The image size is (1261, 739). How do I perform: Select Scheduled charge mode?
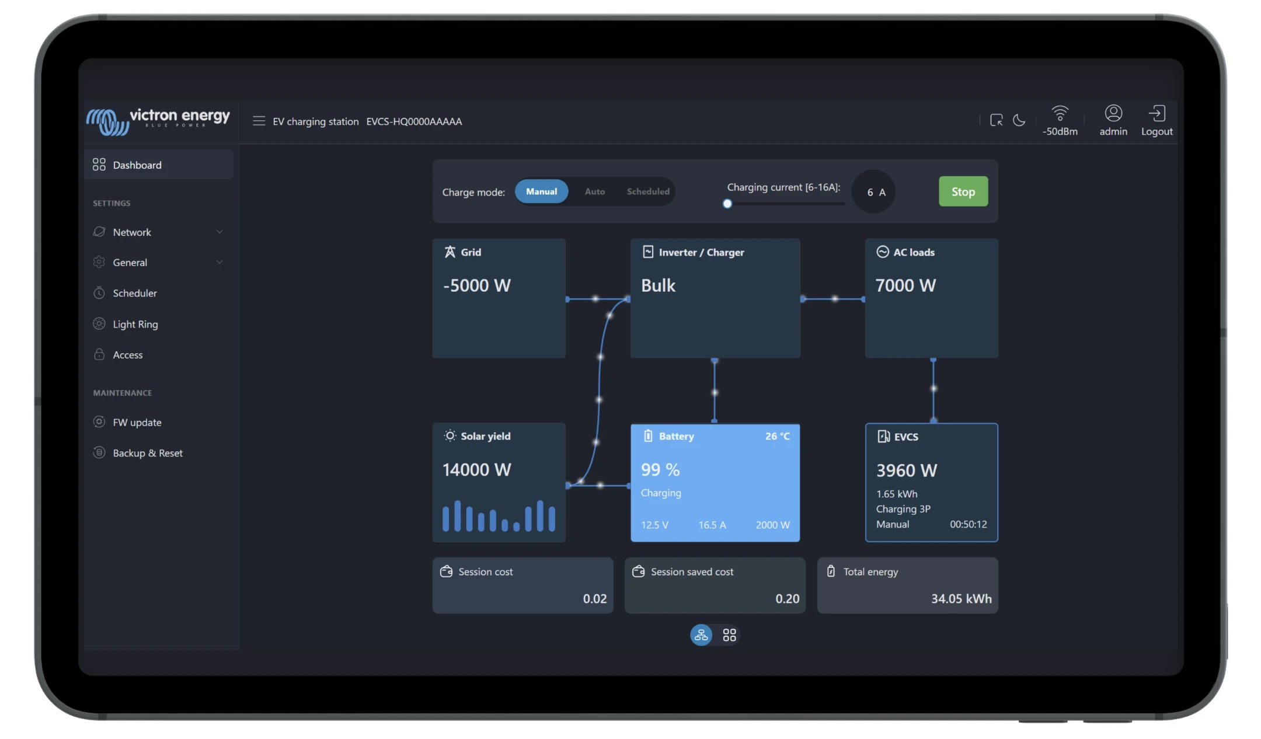click(648, 191)
